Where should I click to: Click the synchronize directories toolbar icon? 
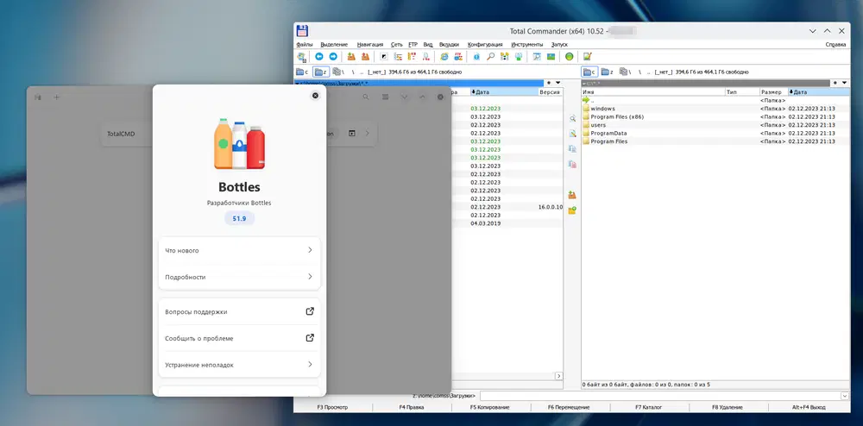[x=504, y=57]
